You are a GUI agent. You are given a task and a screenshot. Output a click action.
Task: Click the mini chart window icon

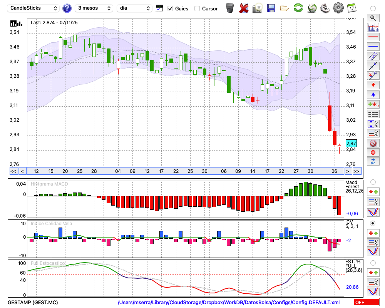tap(159, 8)
